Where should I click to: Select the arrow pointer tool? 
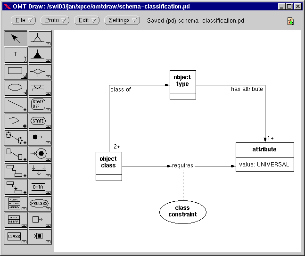[16, 39]
